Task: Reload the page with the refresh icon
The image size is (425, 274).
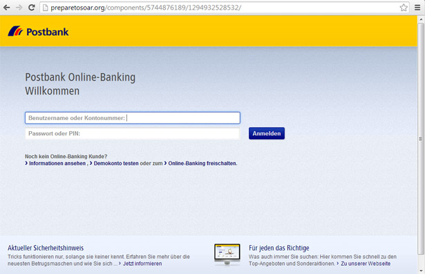Action: 31,8
